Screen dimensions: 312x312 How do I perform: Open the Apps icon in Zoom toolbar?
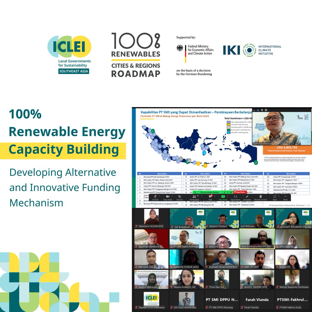[x=275, y=197]
